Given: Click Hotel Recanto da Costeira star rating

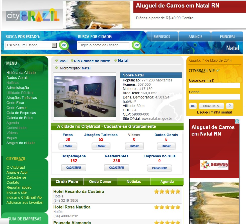Looking at the screenshot, I should [167, 192].
